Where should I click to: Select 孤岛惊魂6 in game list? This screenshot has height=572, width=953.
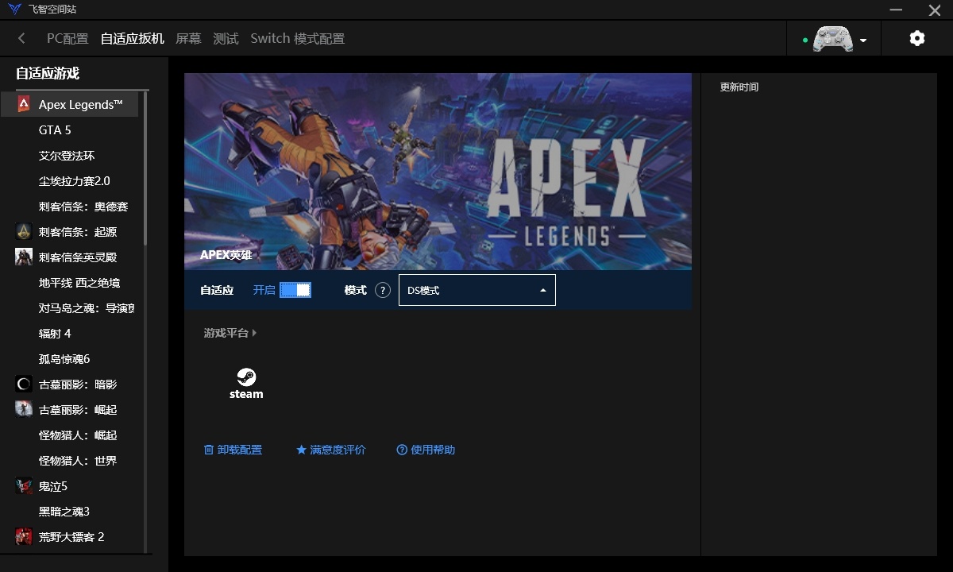69,358
